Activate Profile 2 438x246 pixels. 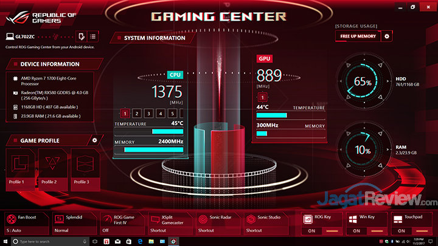52,169
